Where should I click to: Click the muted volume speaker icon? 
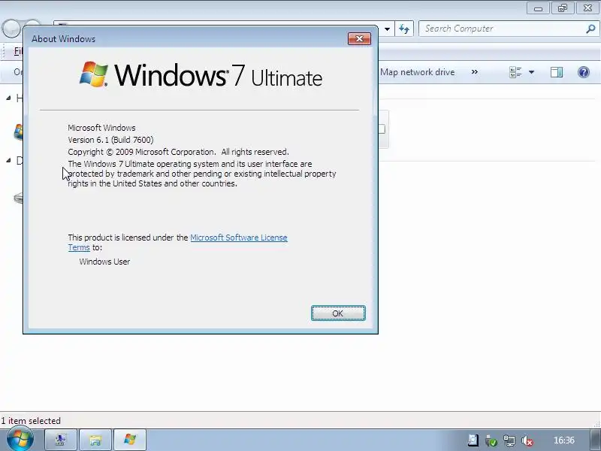(x=527, y=440)
